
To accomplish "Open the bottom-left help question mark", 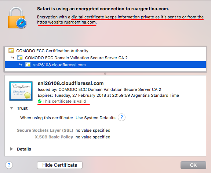I will pos(9,165).
